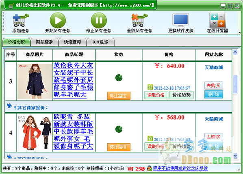Image resolution: width=243 pixels, height=174 pixels.
Task: Click 读取价格 button for item 3
Action: click(x=156, y=95)
